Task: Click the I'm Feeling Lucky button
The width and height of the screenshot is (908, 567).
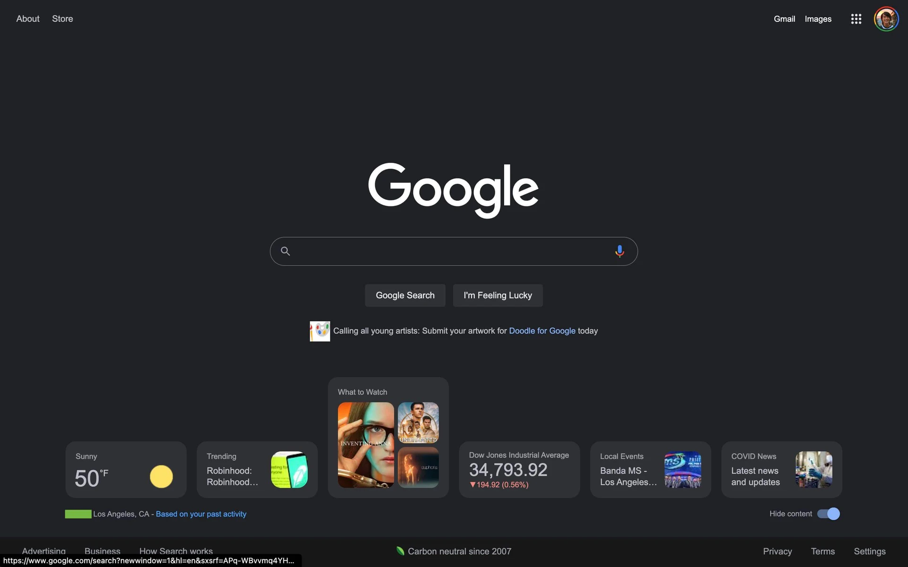Action: [x=498, y=295]
